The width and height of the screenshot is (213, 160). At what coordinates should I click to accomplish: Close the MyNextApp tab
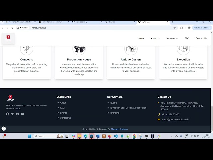click(x=167, y=22)
